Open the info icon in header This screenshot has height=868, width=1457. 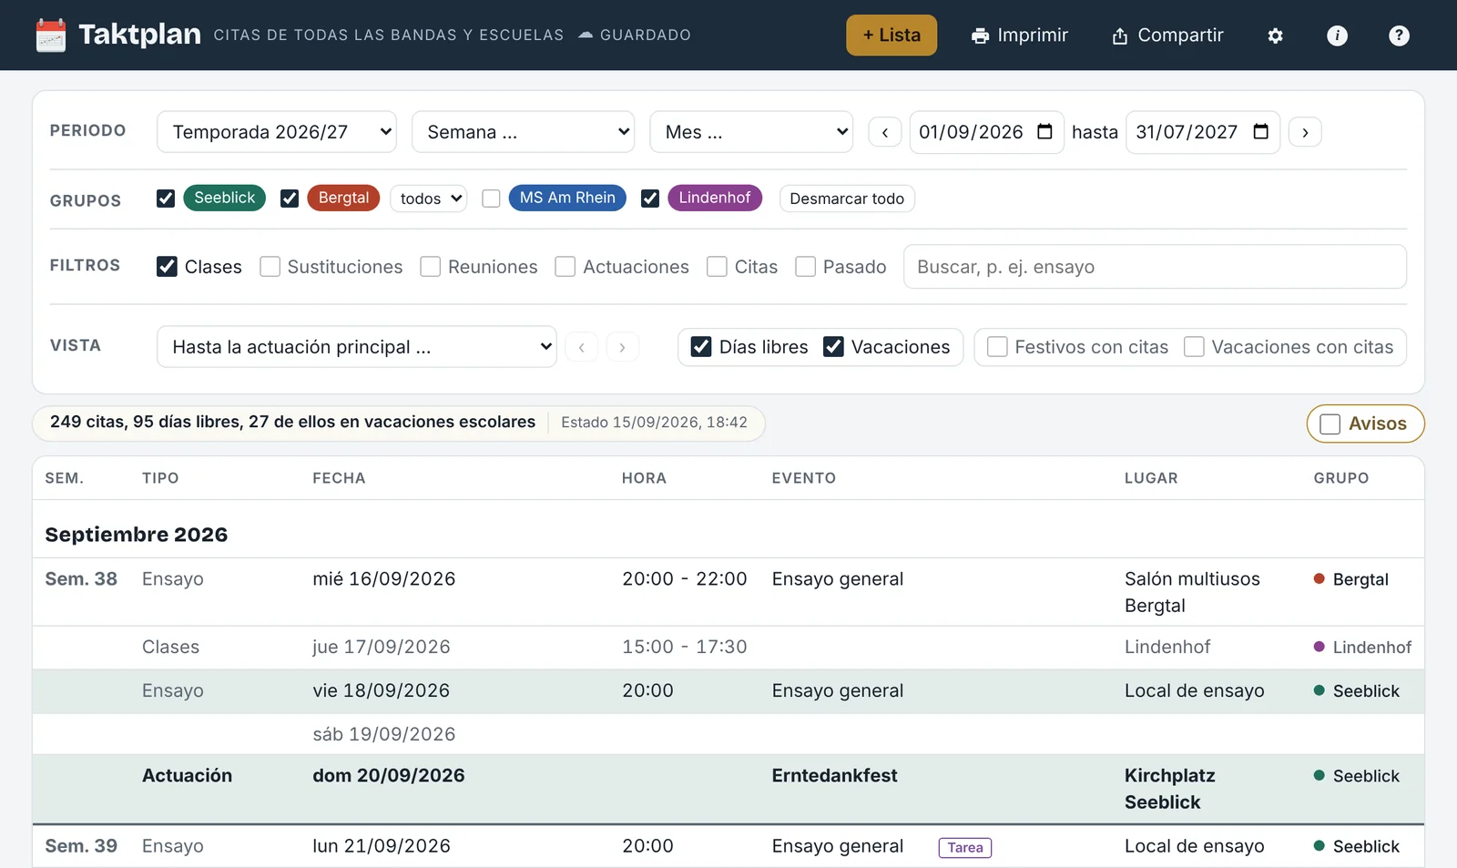point(1337,36)
